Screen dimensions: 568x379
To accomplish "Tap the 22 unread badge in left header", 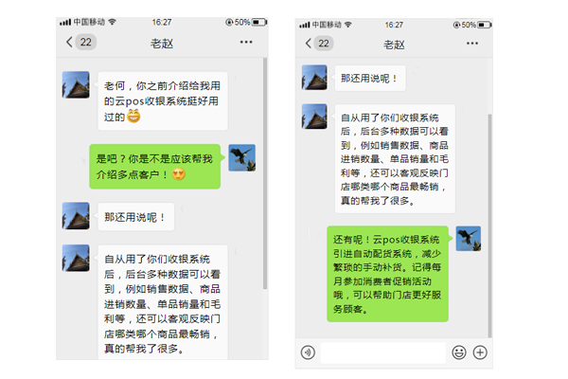I will [x=86, y=42].
